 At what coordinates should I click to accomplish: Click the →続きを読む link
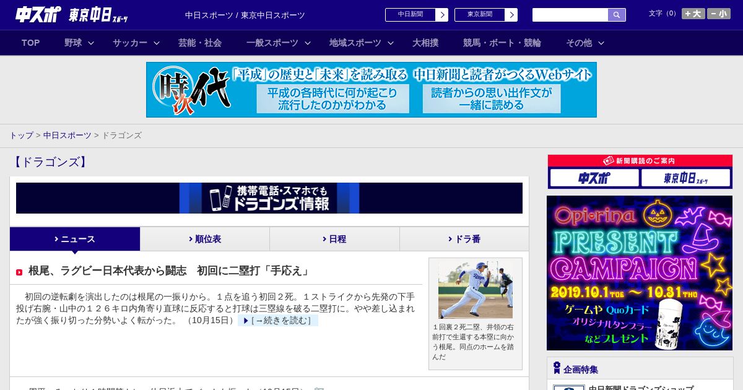[x=278, y=321]
